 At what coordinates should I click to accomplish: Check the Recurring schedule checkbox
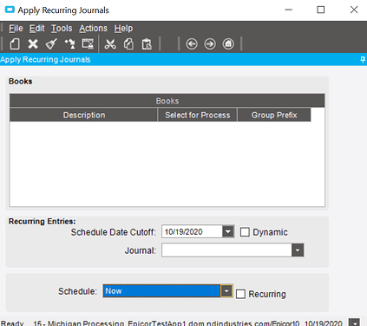pos(240,294)
